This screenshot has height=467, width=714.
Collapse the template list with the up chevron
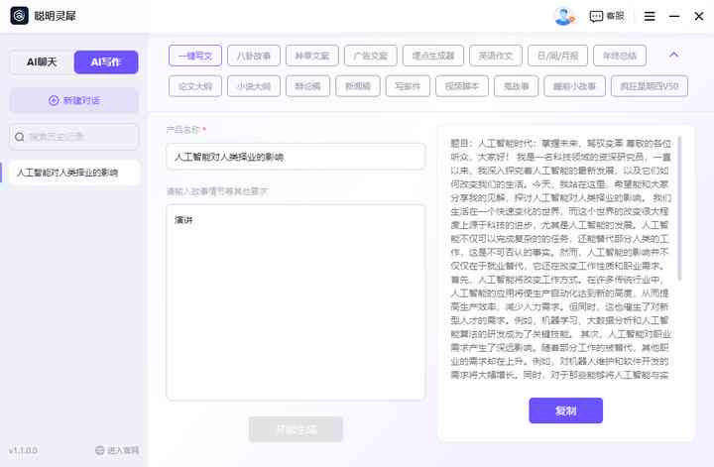674,56
